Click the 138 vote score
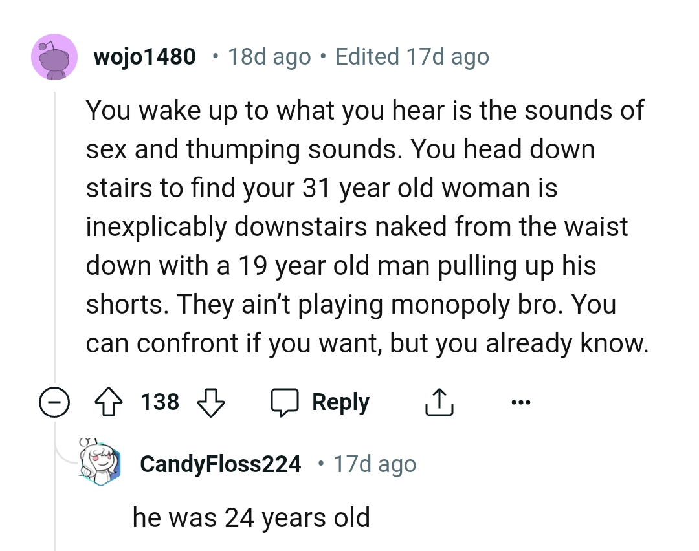Image resolution: width=699 pixels, height=551 pixels. 160,402
